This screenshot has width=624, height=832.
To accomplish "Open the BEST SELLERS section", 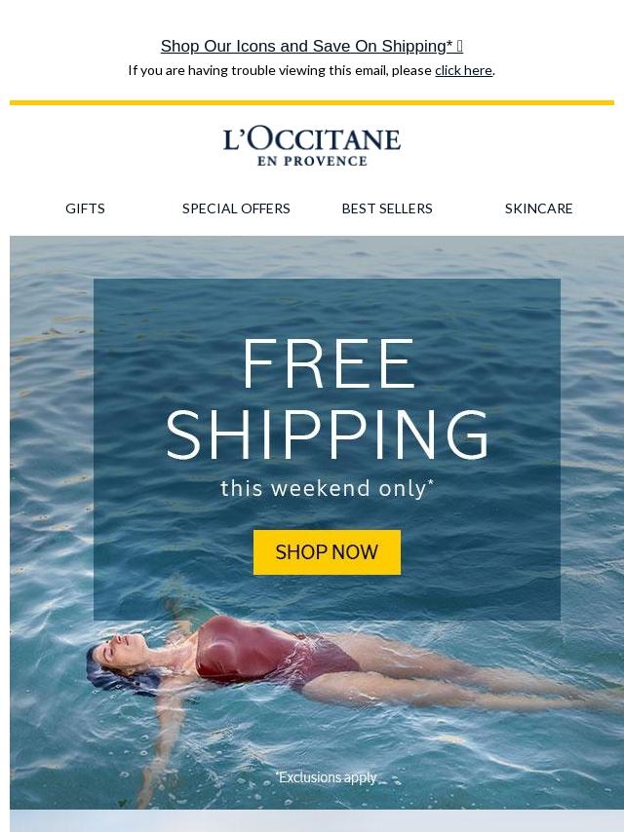I will pyautogui.click(x=387, y=208).
